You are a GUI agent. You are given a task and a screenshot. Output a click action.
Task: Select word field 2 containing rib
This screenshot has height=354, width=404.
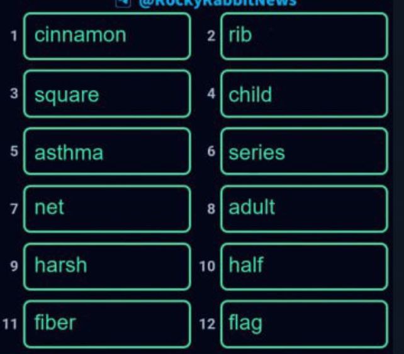click(304, 36)
